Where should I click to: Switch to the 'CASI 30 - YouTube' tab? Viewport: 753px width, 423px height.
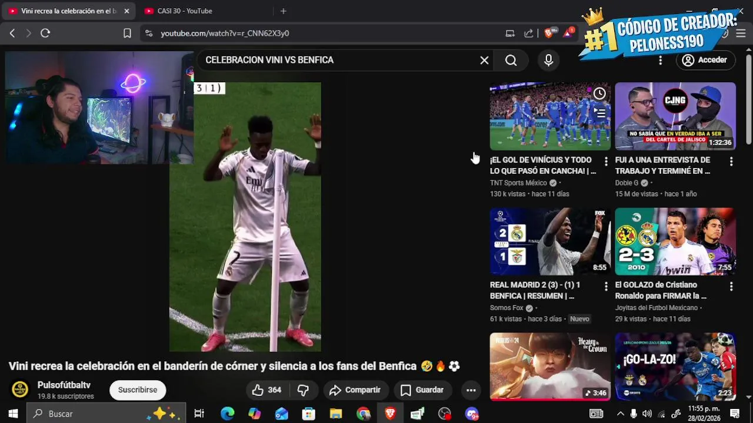[x=201, y=11]
